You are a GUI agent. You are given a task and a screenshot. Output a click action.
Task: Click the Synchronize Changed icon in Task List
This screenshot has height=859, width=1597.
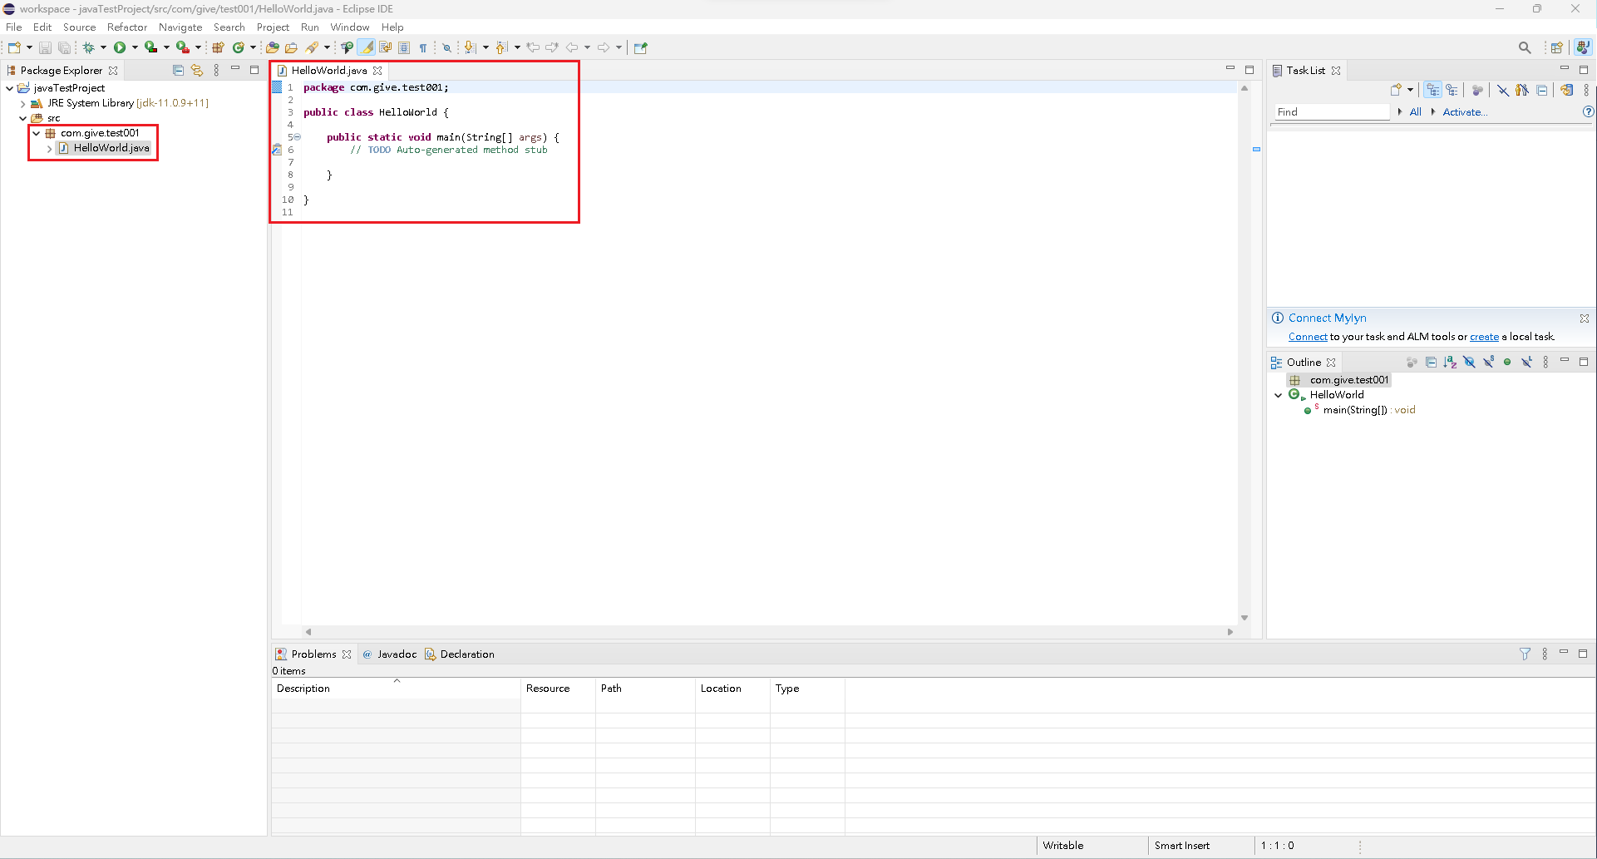tap(1566, 90)
